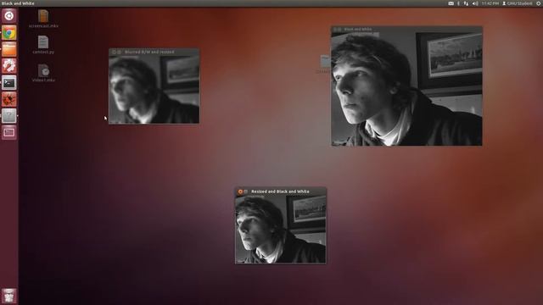Image resolution: width=543 pixels, height=305 pixels.
Task: Open the clock showing 11:42 PM
Action: (x=490, y=3)
